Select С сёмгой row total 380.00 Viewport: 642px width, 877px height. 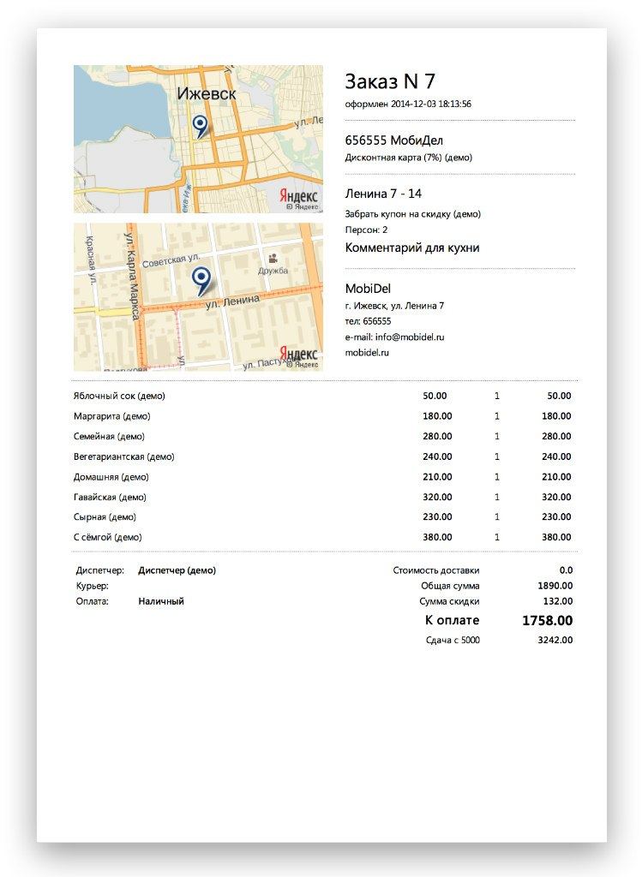[556, 538]
